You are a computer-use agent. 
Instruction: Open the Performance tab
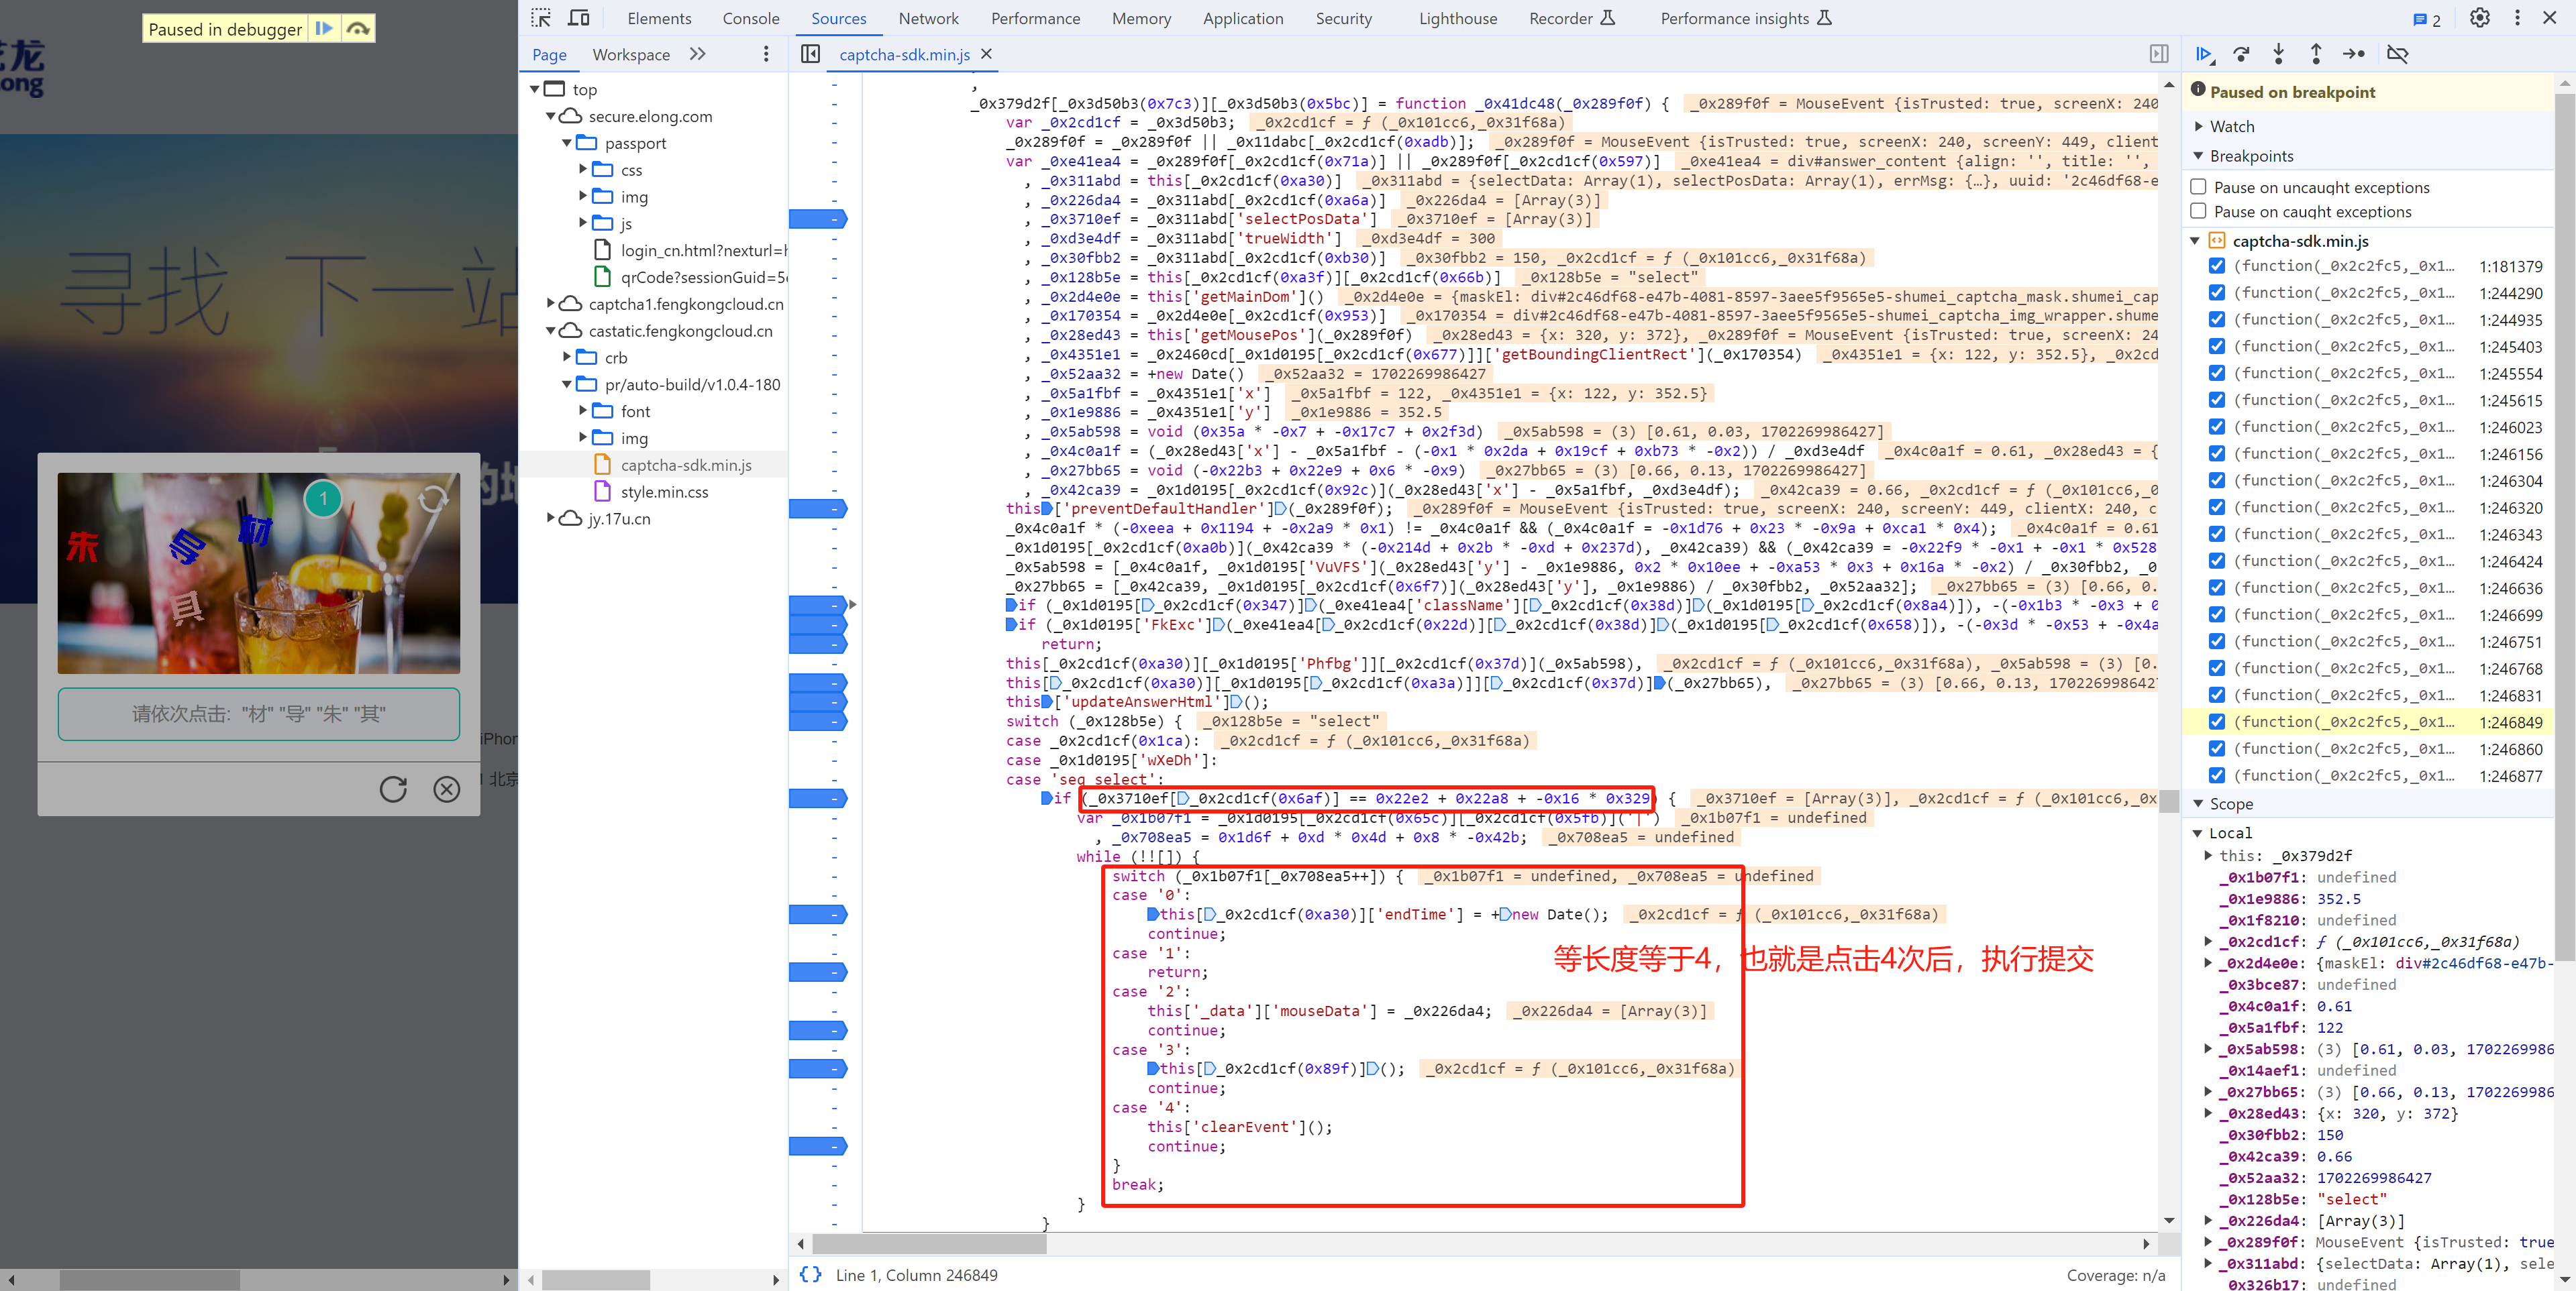(x=1035, y=18)
